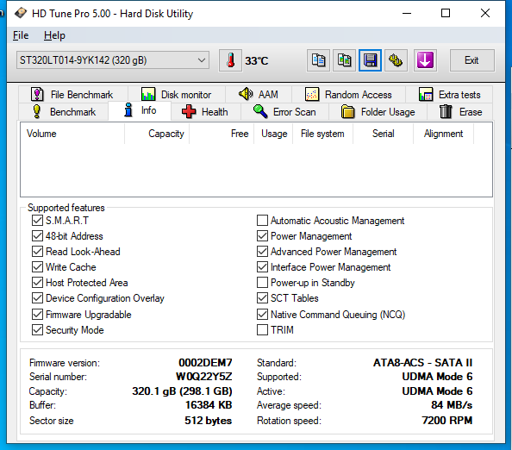Open options via the gears icon
Image resolution: width=512 pixels, height=450 pixels.
(x=396, y=60)
